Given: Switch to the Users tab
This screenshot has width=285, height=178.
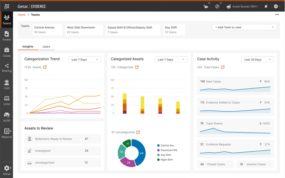Looking at the screenshot, I should [x=46, y=47].
